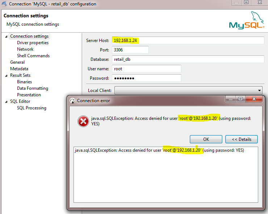Select Result Sets in the tree

pyautogui.click(x=20, y=75)
